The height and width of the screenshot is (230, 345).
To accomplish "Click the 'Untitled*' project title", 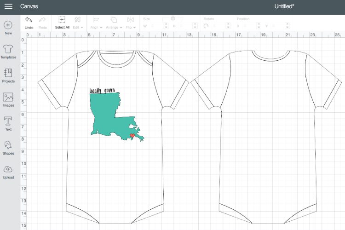I will pyautogui.click(x=284, y=6).
